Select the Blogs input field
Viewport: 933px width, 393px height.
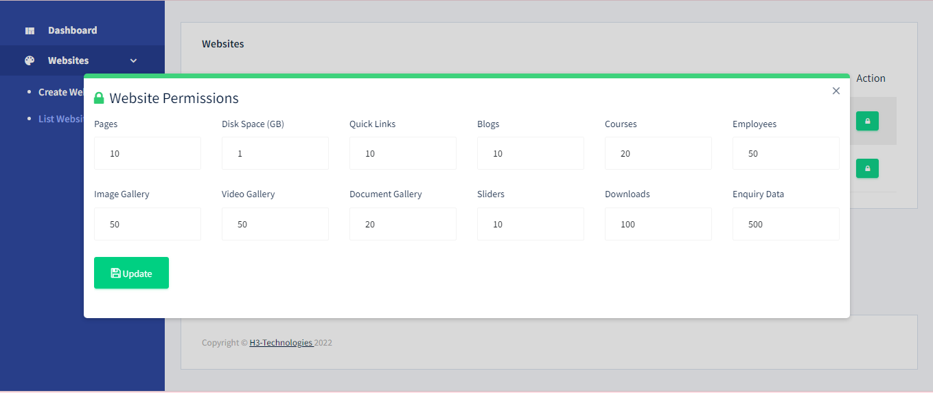tap(531, 153)
